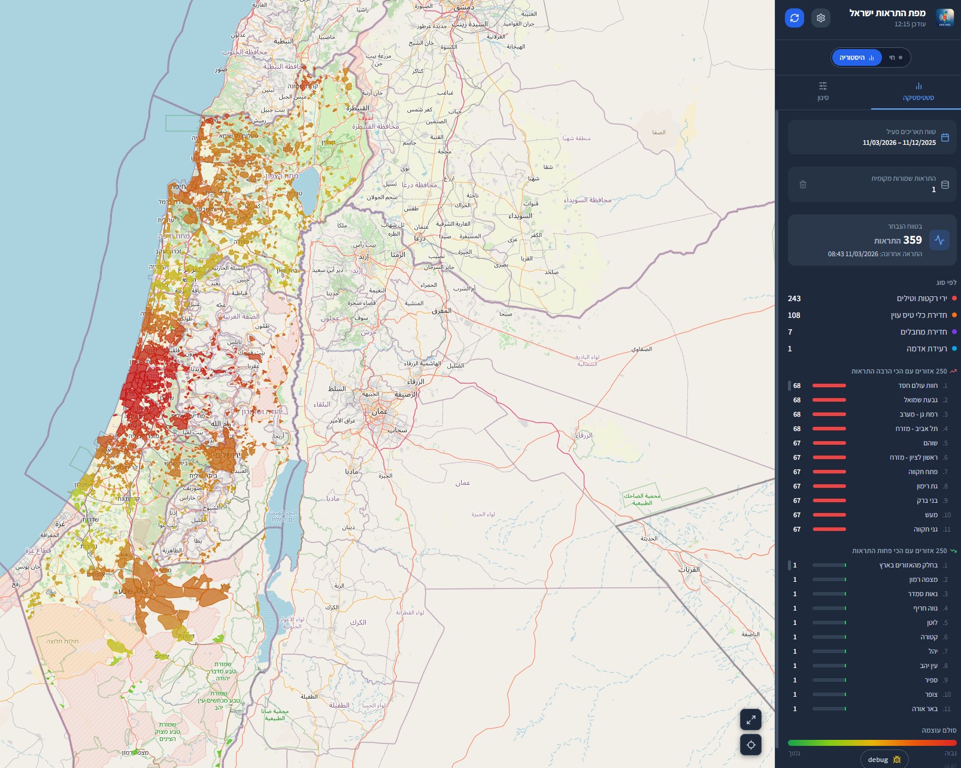Click the bug icon on the debug button
The width and height of the screenshot is (961, 768).
click(896, 759)
